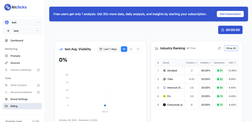Expand the second test brand selector
The width and height of the screenshot is (252, 122).
pos(22,31)
